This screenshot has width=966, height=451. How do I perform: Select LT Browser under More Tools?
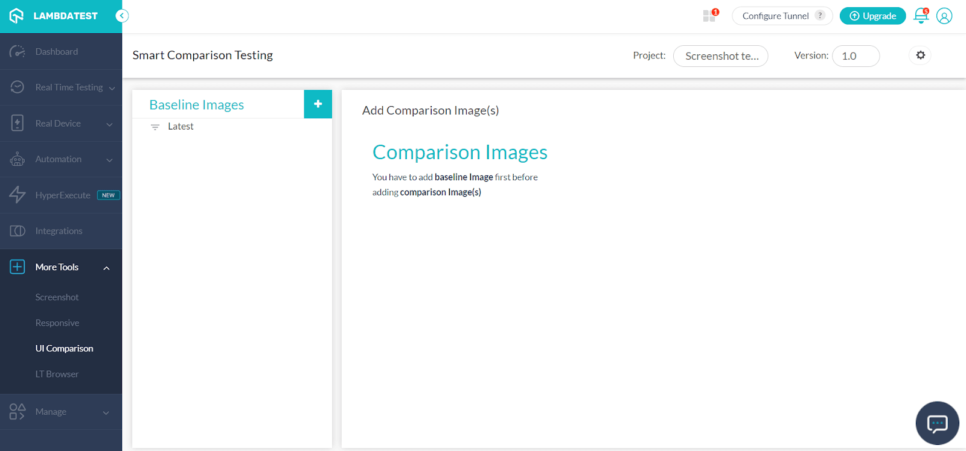57,374
